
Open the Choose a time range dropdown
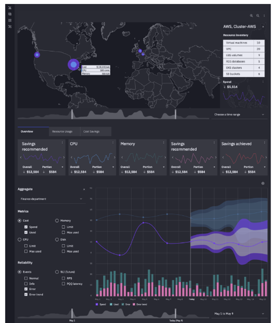(239, 115)
